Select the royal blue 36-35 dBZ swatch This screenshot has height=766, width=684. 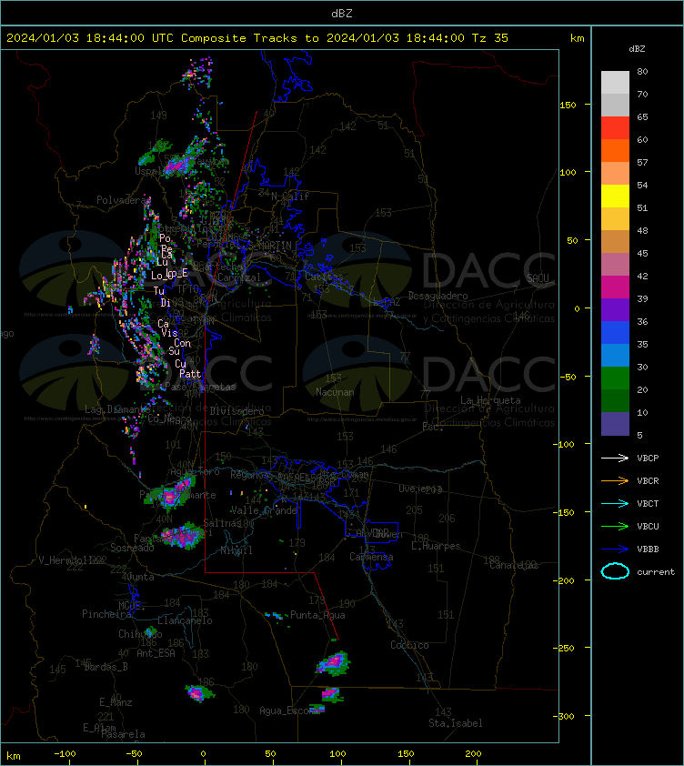tap(615, 332)
